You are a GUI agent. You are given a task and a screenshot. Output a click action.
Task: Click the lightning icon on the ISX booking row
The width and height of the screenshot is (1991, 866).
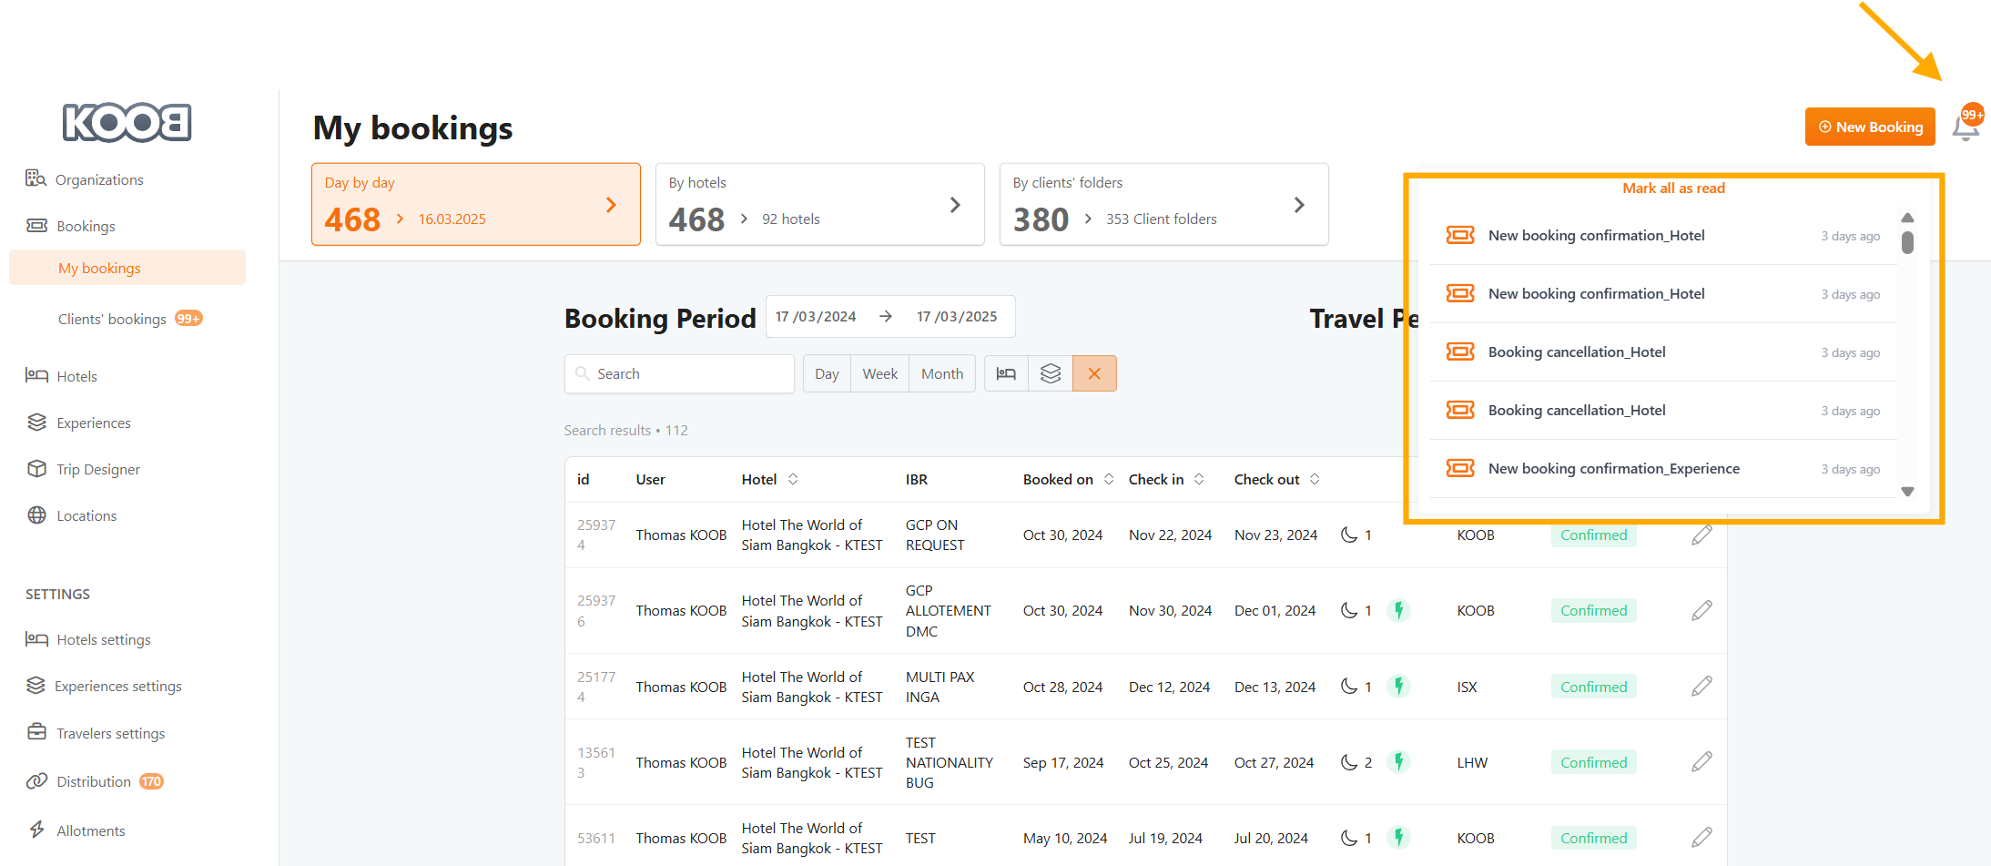1399,687
